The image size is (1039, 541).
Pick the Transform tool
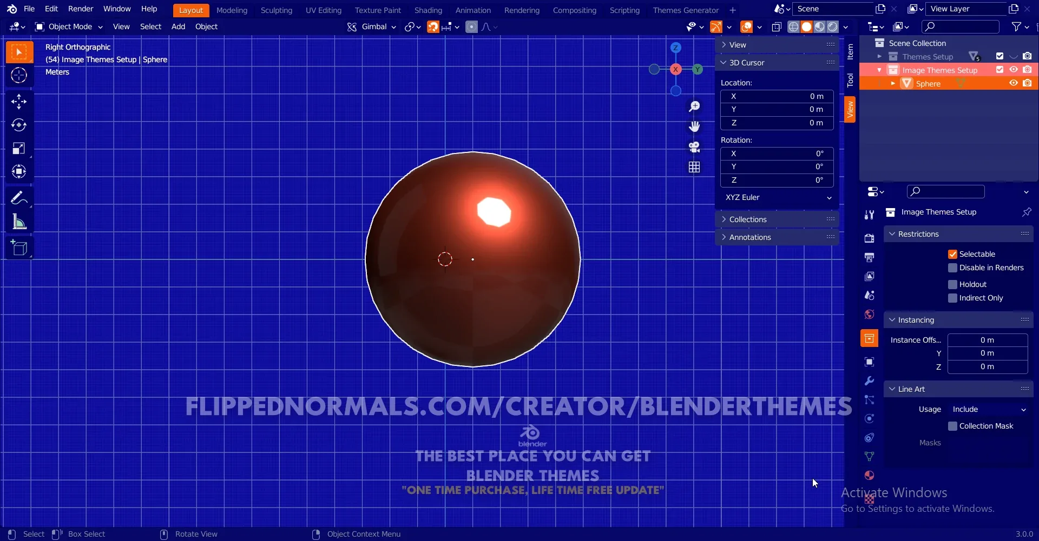tap(19, 171)
